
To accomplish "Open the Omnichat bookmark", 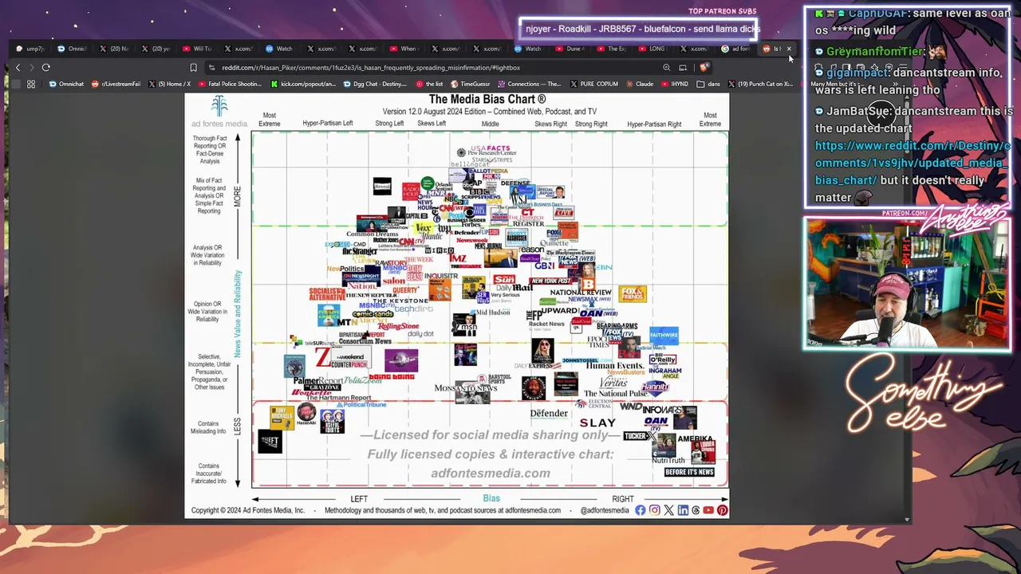I will point(65,84).
